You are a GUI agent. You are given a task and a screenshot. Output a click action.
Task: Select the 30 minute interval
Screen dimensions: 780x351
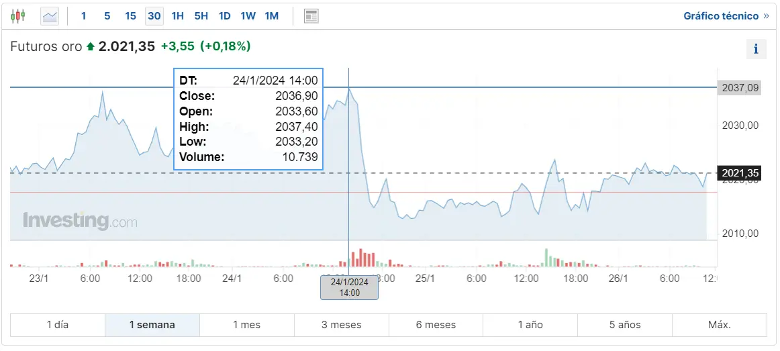pos(154,15)
